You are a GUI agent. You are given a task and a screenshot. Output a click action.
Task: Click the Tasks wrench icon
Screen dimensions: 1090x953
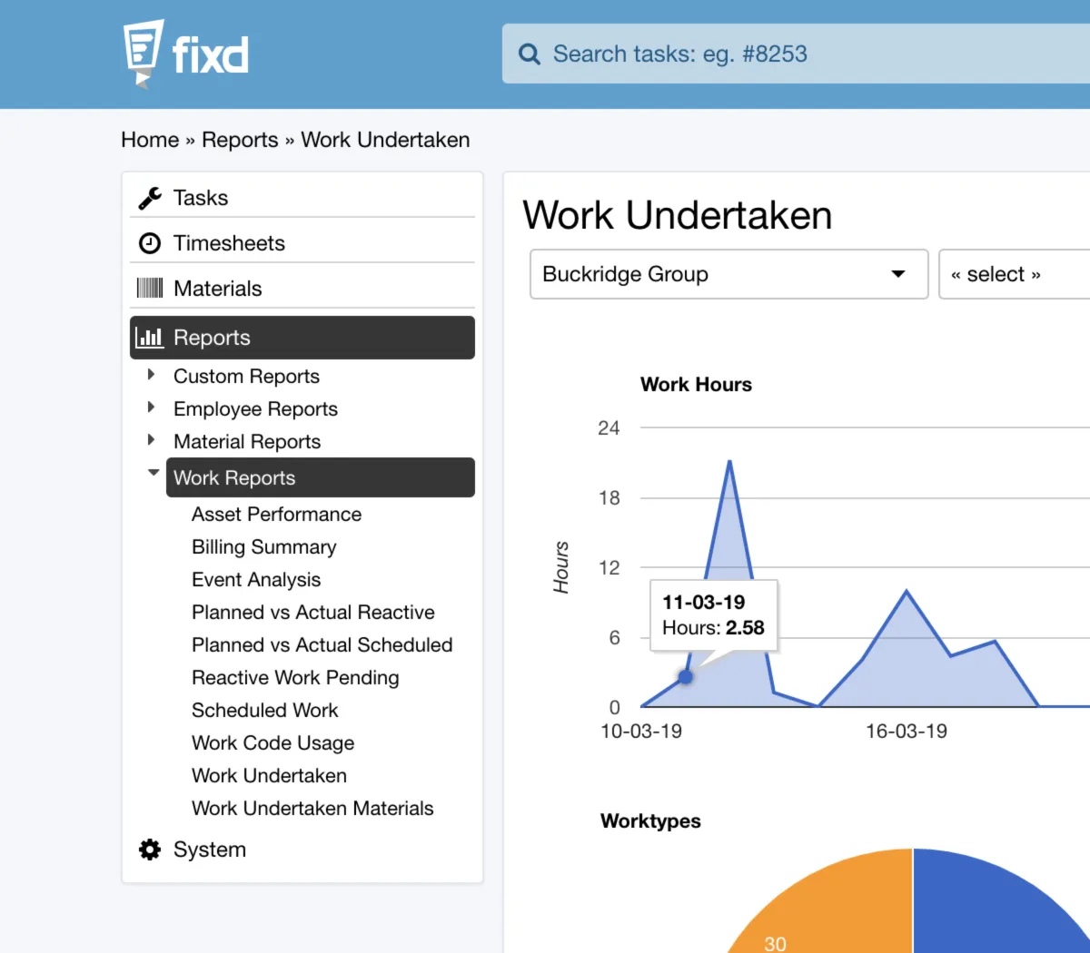150,198
